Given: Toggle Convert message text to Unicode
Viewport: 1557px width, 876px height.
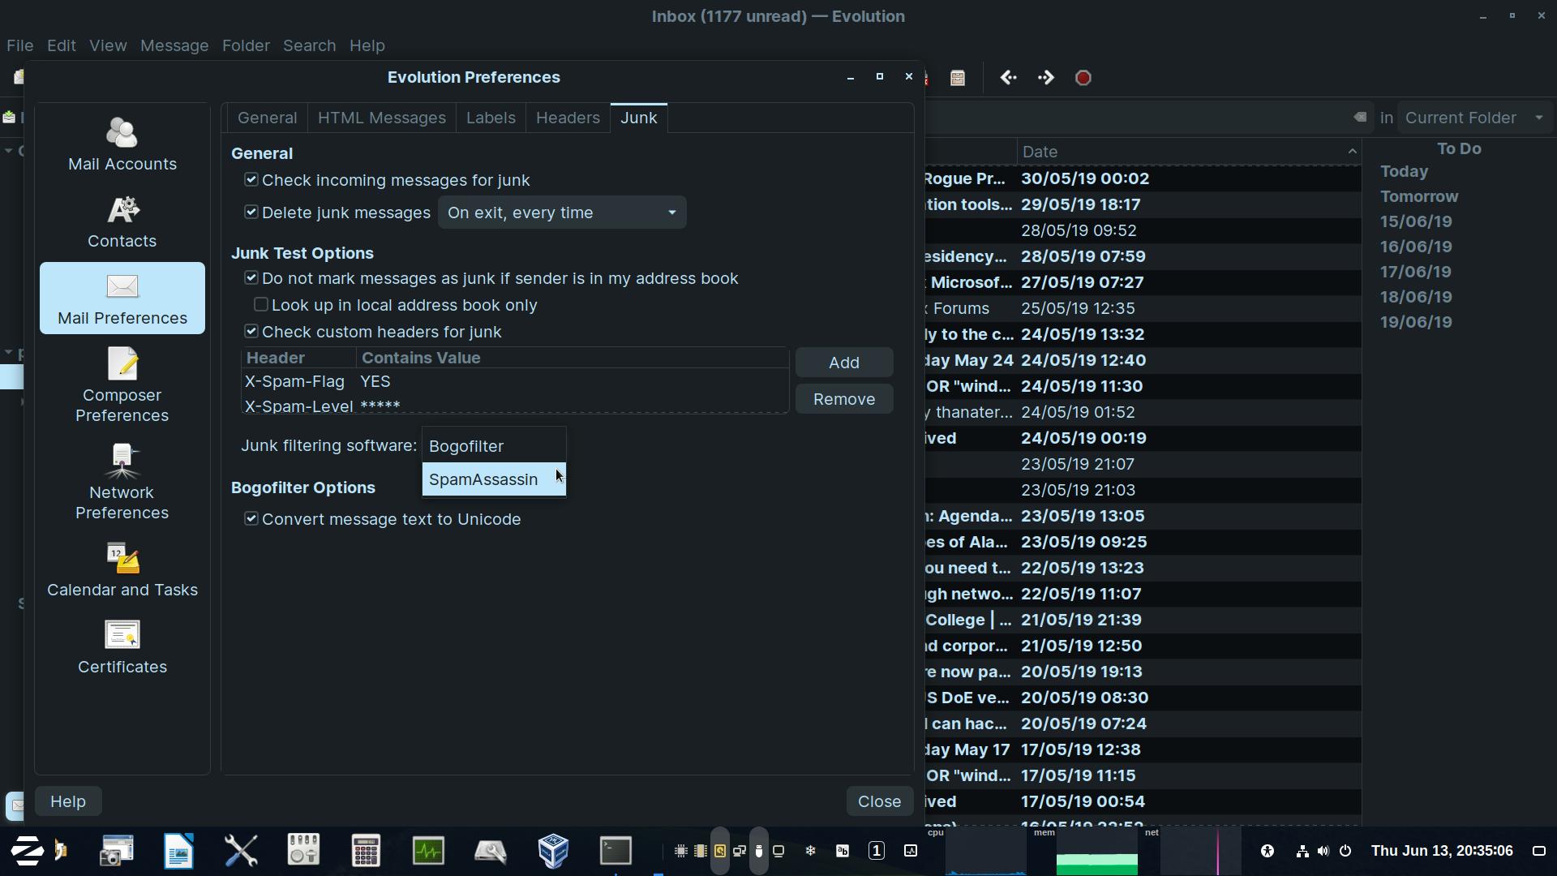Looking at the screenshot, I should [251, 519].
